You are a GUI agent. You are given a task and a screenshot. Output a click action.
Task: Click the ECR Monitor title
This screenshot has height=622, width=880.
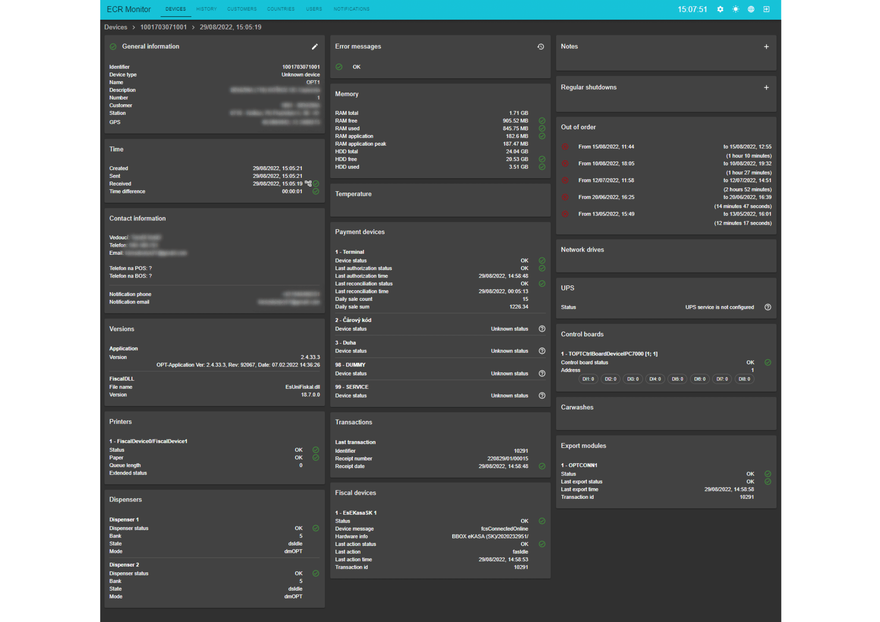128,9
